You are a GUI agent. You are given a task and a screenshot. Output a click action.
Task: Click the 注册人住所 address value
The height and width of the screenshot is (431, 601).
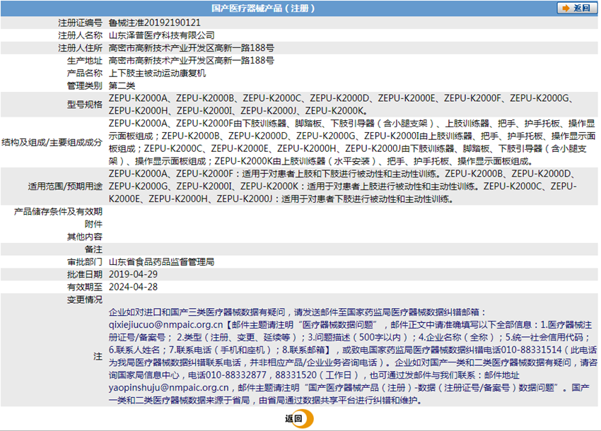click(192, 48)
